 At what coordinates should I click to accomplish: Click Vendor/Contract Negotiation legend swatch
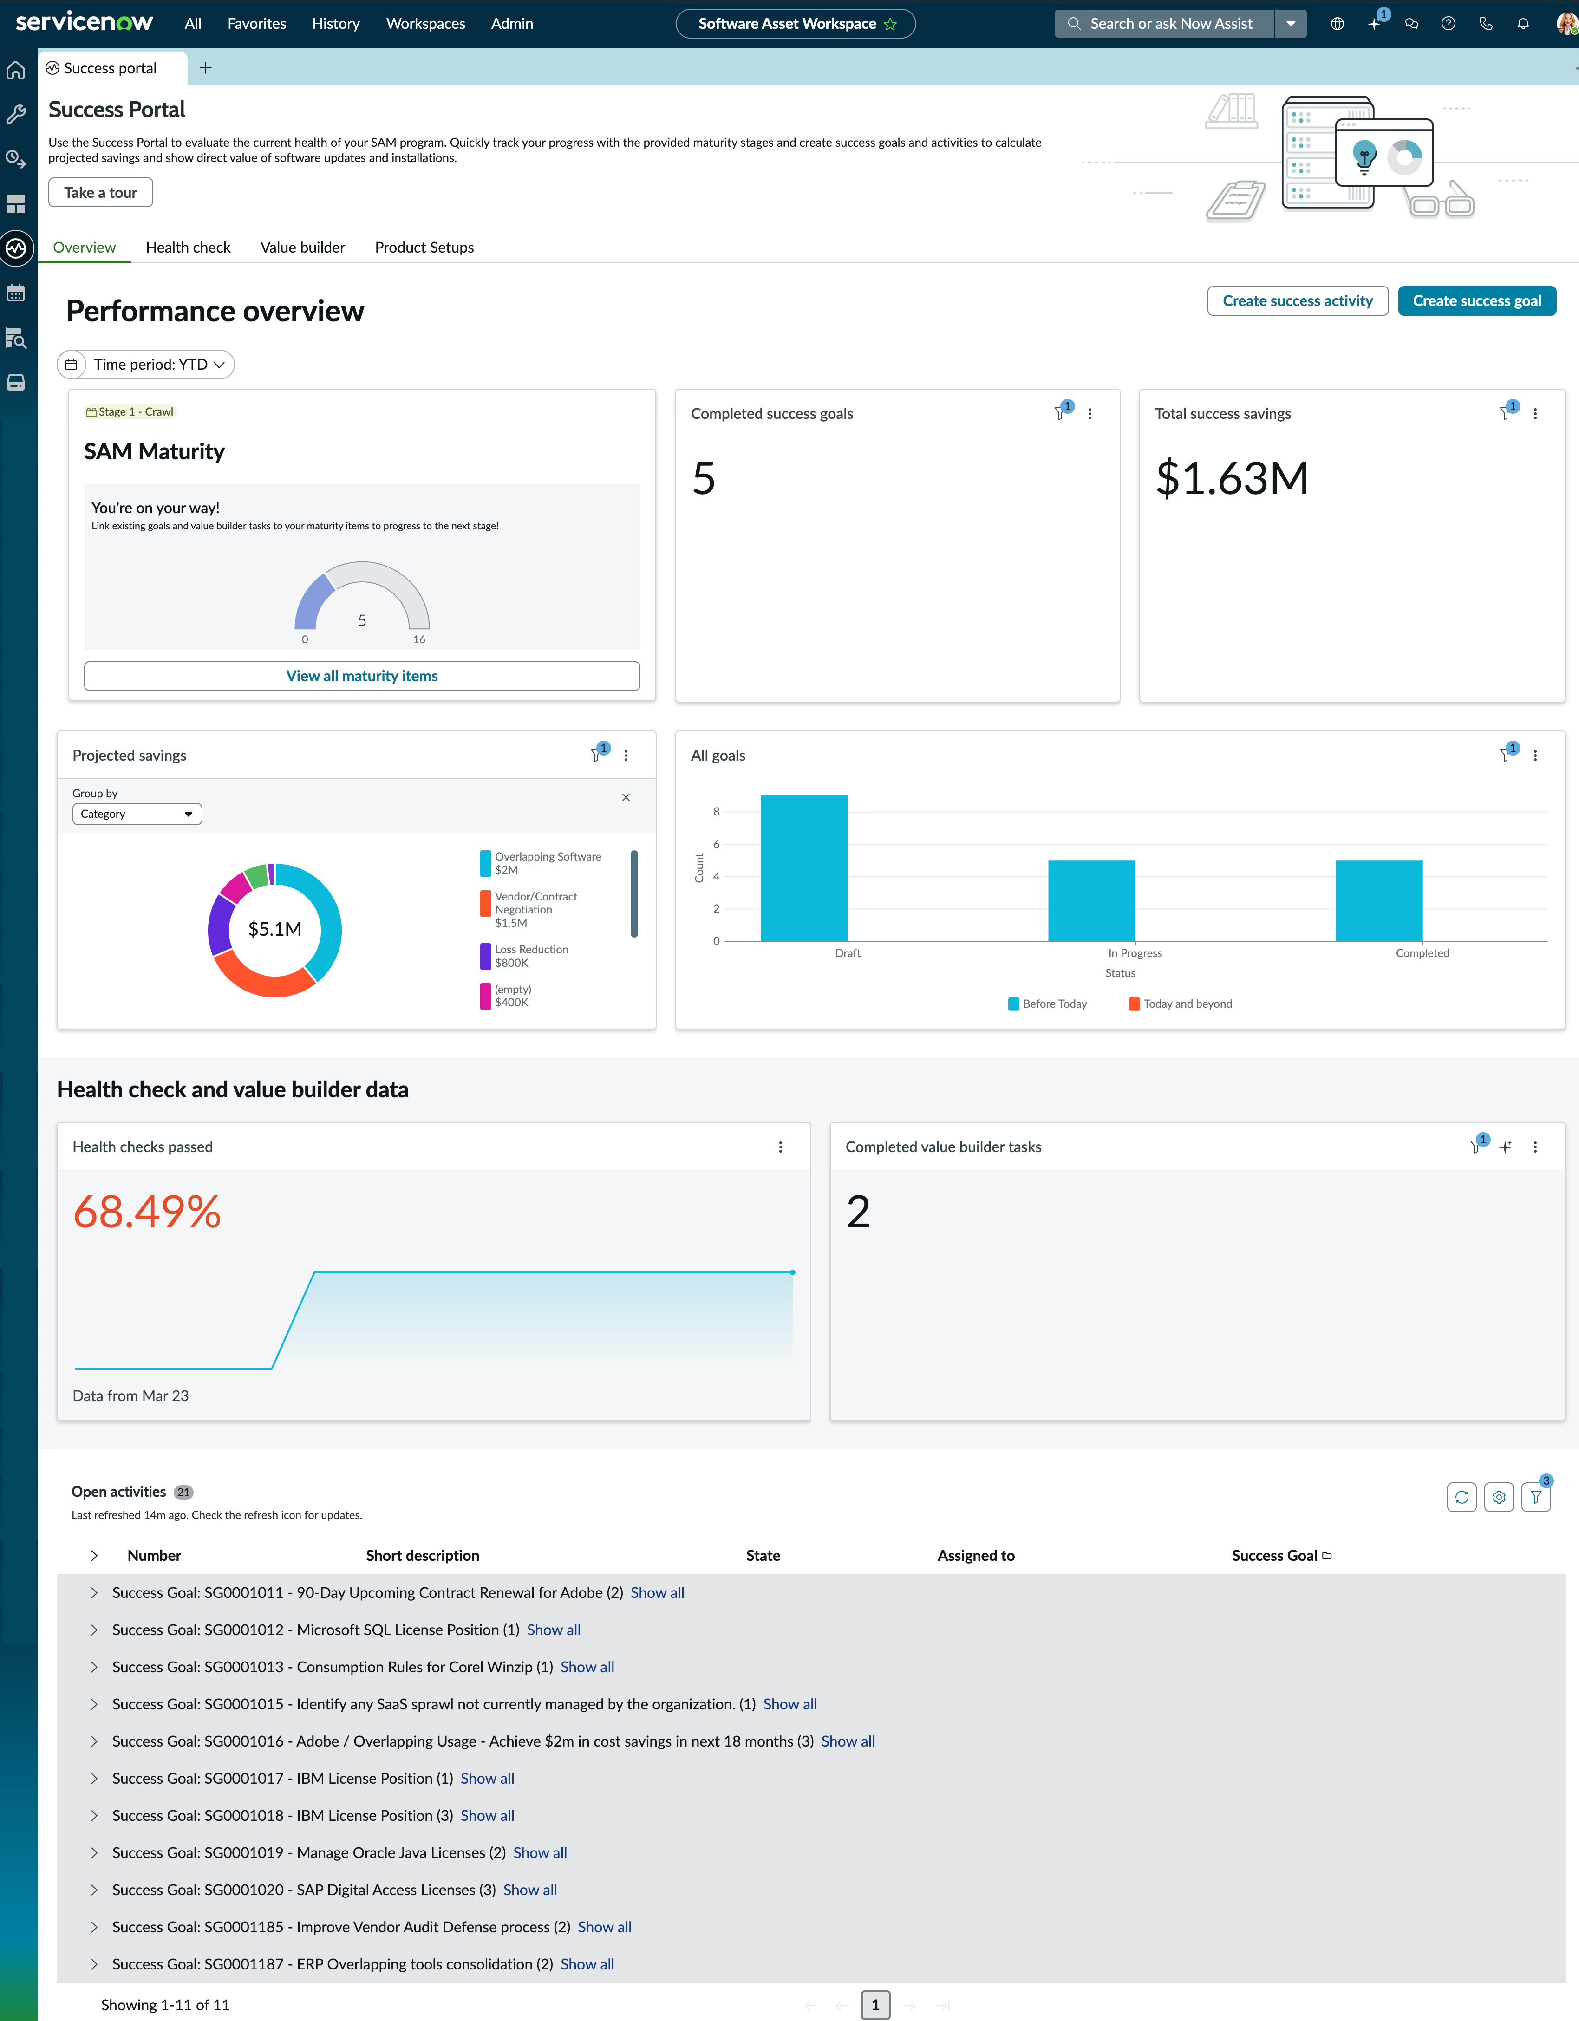pos(486,903)
